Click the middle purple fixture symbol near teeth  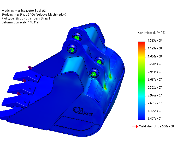(x=24, y=81)
